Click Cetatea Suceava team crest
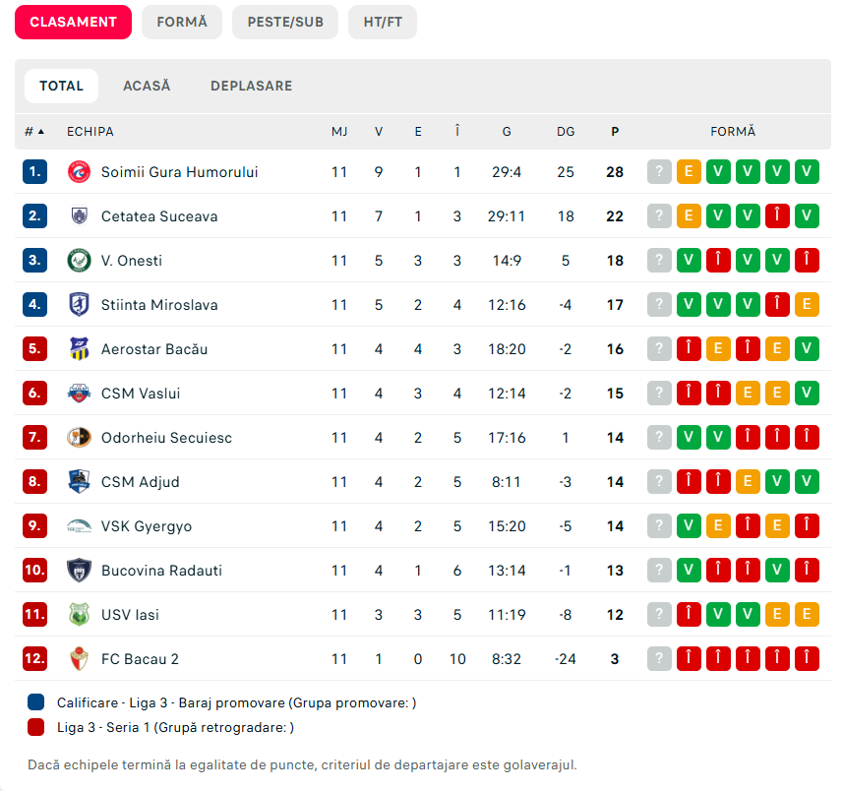 [79, 216]
